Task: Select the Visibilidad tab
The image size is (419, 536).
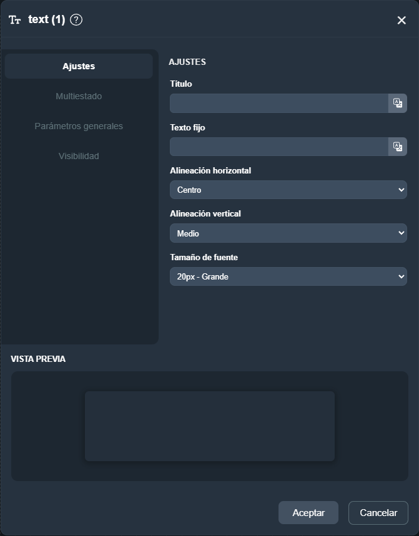Action: tap(79, 156)
